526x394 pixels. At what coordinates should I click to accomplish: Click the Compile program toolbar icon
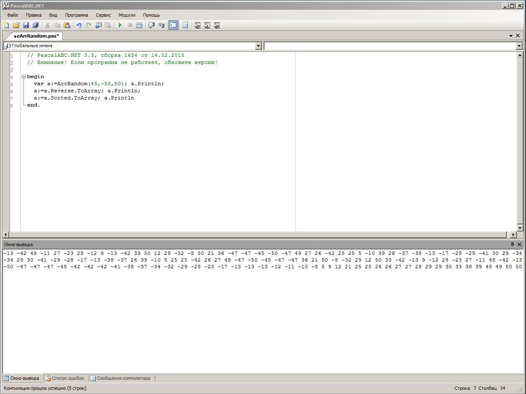pyautogui.click(x=139, y=25)
